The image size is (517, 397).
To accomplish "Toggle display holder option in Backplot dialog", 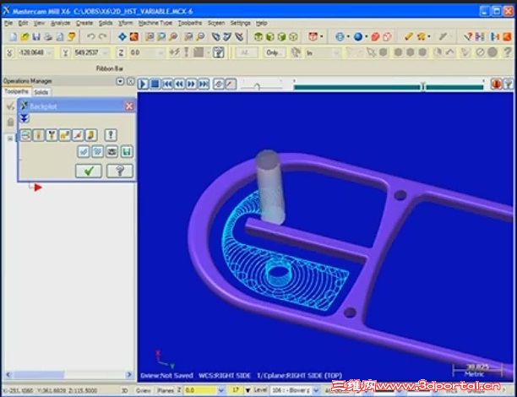I will 52,135.
